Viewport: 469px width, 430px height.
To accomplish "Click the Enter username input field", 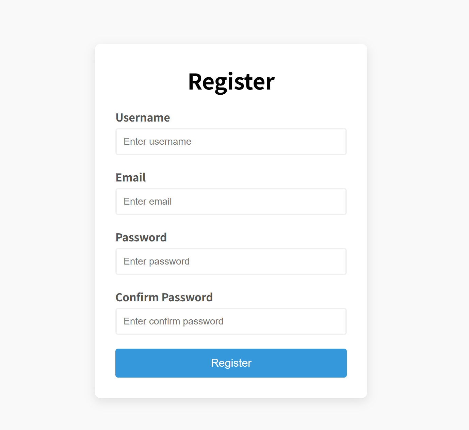I will [x=231, y=142].
